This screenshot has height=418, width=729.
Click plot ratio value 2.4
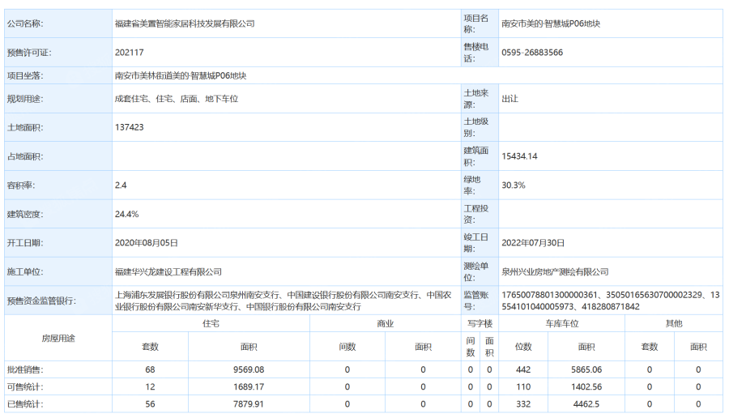[121, 185]
